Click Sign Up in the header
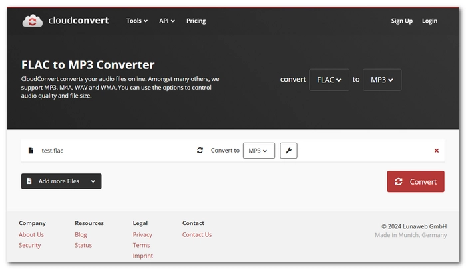 click(x=401, y=21)
